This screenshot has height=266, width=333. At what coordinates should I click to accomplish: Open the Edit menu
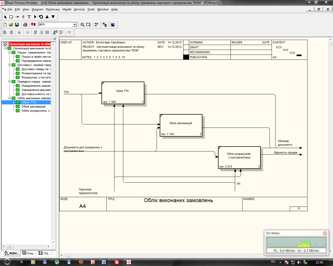coord(17,9)
